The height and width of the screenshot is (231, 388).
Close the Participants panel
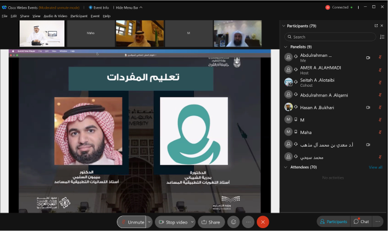point(382,26)
